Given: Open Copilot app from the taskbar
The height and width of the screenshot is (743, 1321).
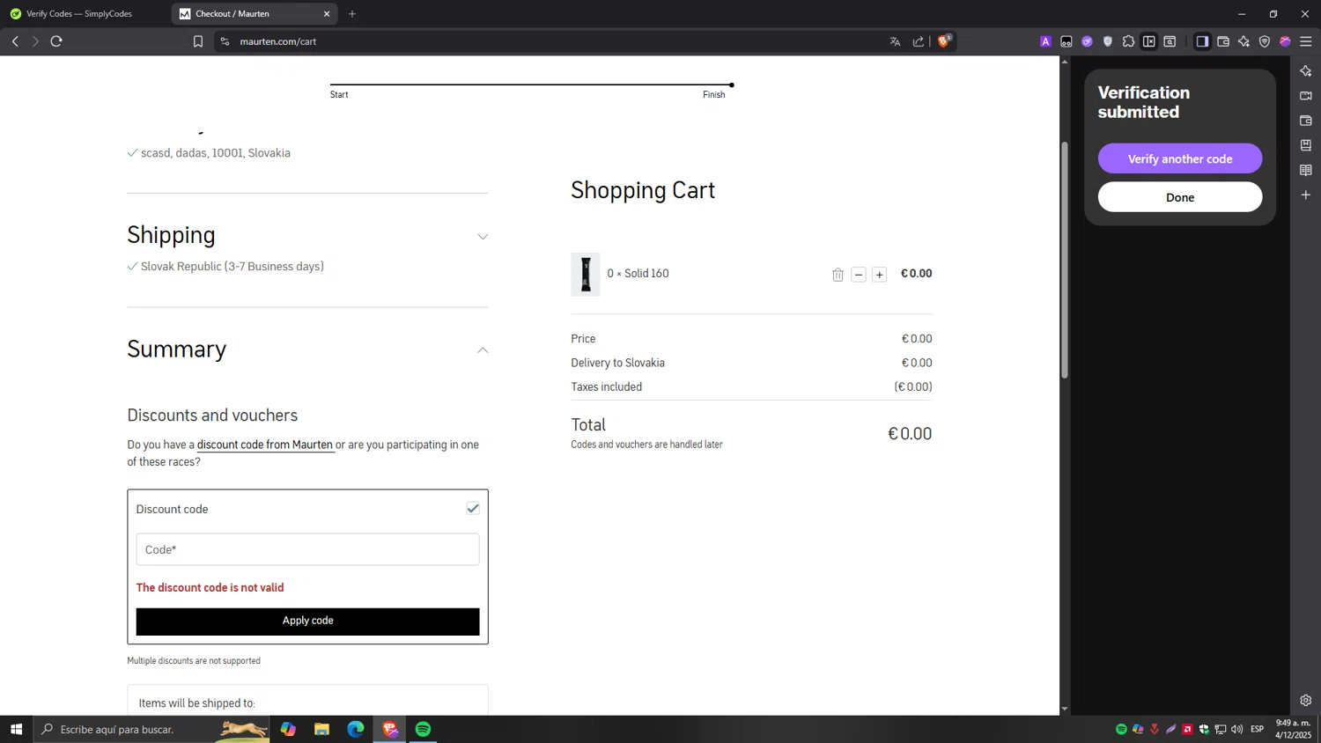Looking at the screenshot, I should click(x=288, y=729).
